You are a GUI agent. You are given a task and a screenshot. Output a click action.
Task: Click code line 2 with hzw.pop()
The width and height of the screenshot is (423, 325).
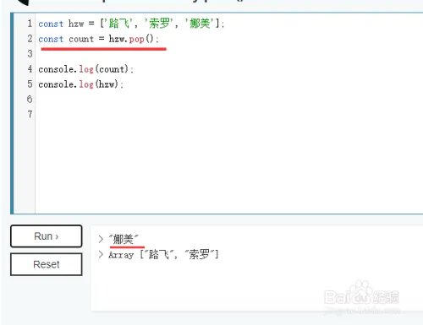click(x=98, y=39)
